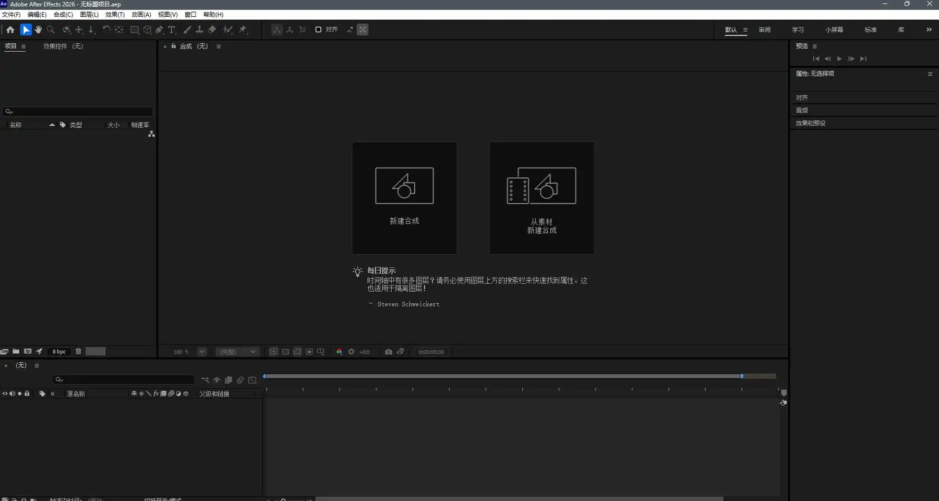939x501 pixels.
Task: Click the 新建合成 button
Action: [404, 198]
